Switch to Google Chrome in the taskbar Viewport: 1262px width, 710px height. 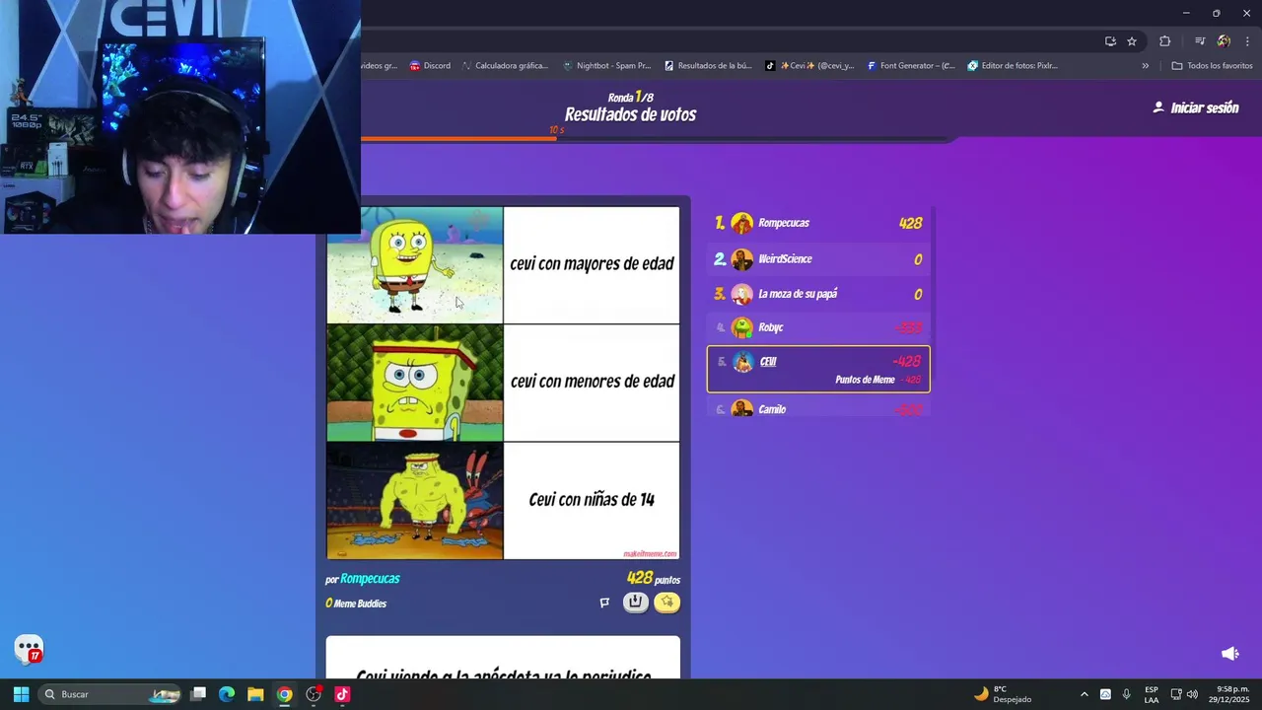click(284, 694)
